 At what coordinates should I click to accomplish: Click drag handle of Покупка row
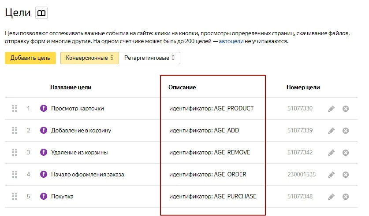pyautogui.click(x=14, y=197)
